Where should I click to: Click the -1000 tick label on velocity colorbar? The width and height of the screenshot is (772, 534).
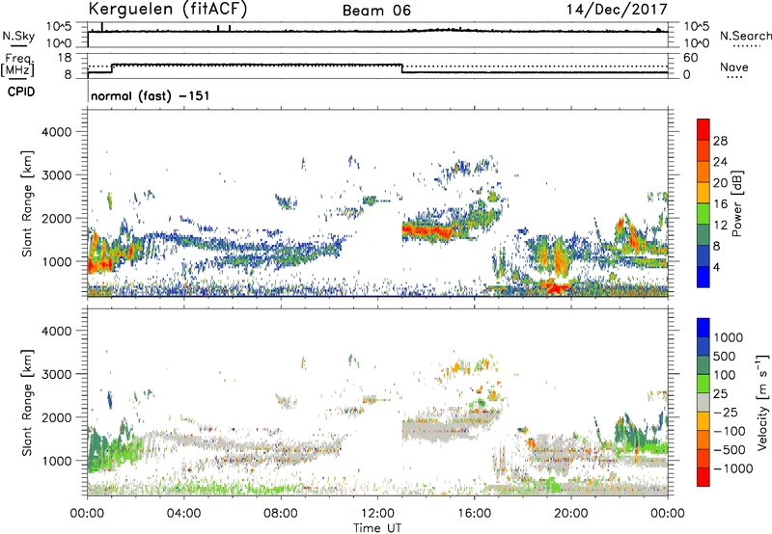tap(732, 468)
